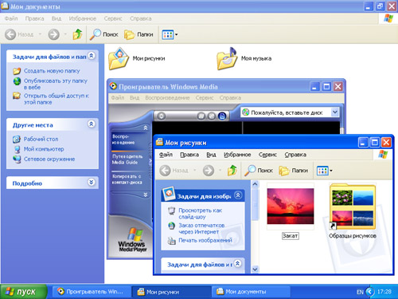Switch to Проигрыватель Windows Media taskbar button
Viewport: 398px width, 299px height.
(91, 292)
